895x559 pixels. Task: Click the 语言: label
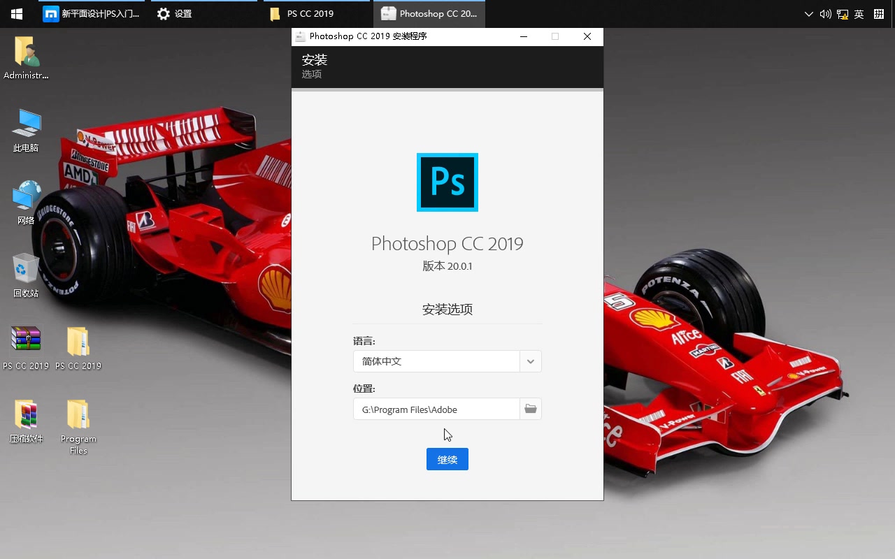pyautogui.click(x=364, y=341)
